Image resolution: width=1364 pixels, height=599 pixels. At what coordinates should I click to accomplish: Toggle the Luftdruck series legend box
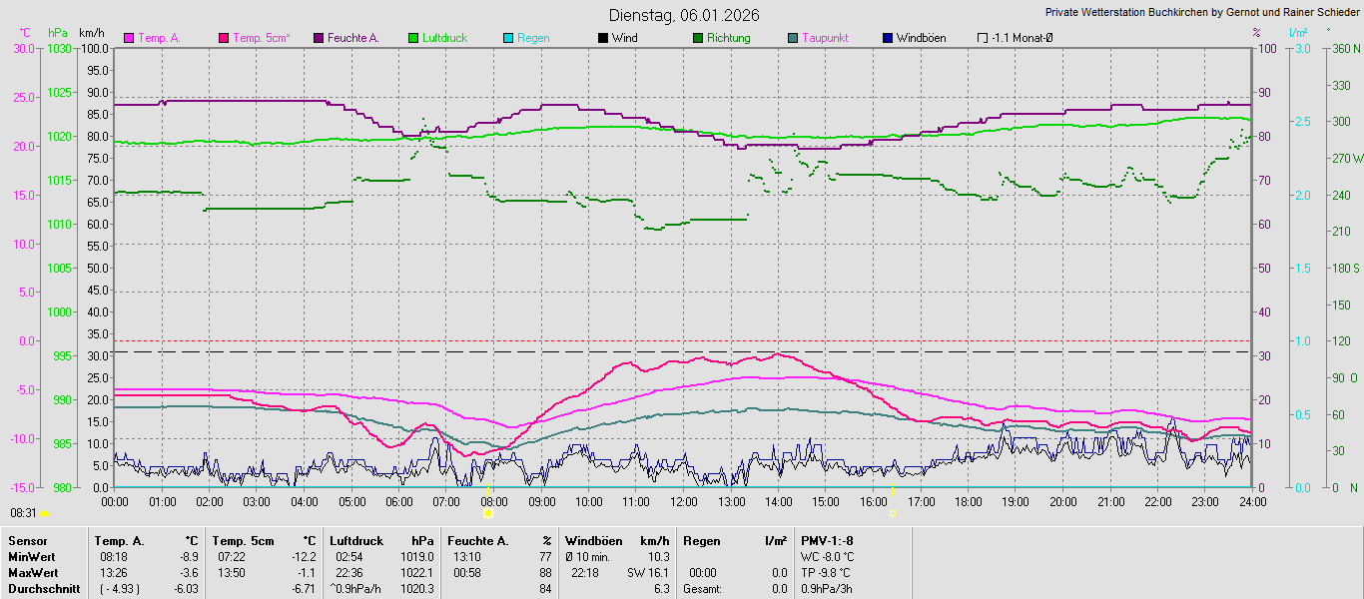pyautogui.click(x=413, y=38)
